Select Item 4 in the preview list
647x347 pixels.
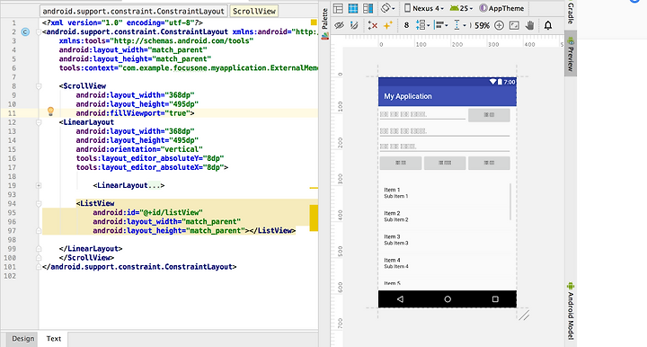tap(444, 263)
